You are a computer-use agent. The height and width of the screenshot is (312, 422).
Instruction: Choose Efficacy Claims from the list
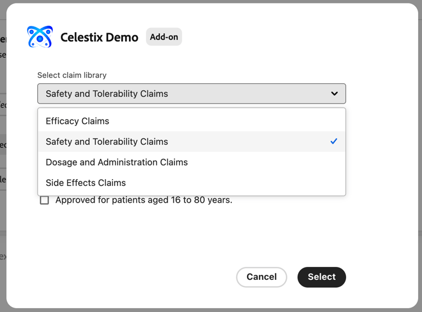[x=78, y=121]
